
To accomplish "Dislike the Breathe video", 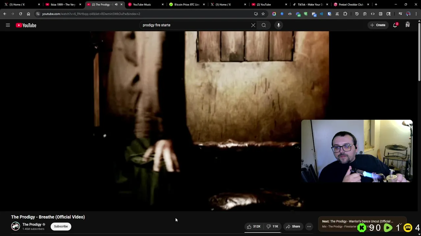I will pos(272,226).
